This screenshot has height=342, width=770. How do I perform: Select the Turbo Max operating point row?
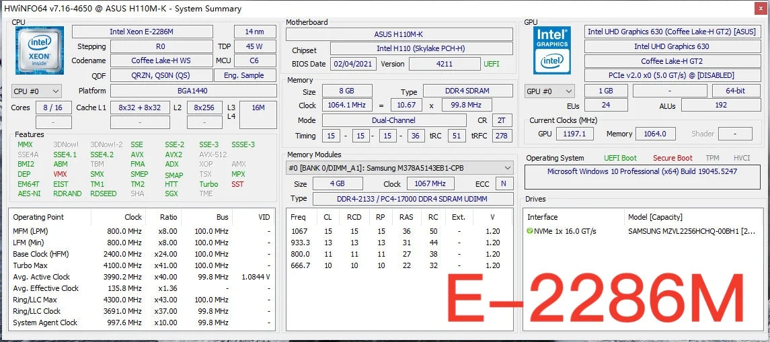pyautogui.click(x=142, y=265)
